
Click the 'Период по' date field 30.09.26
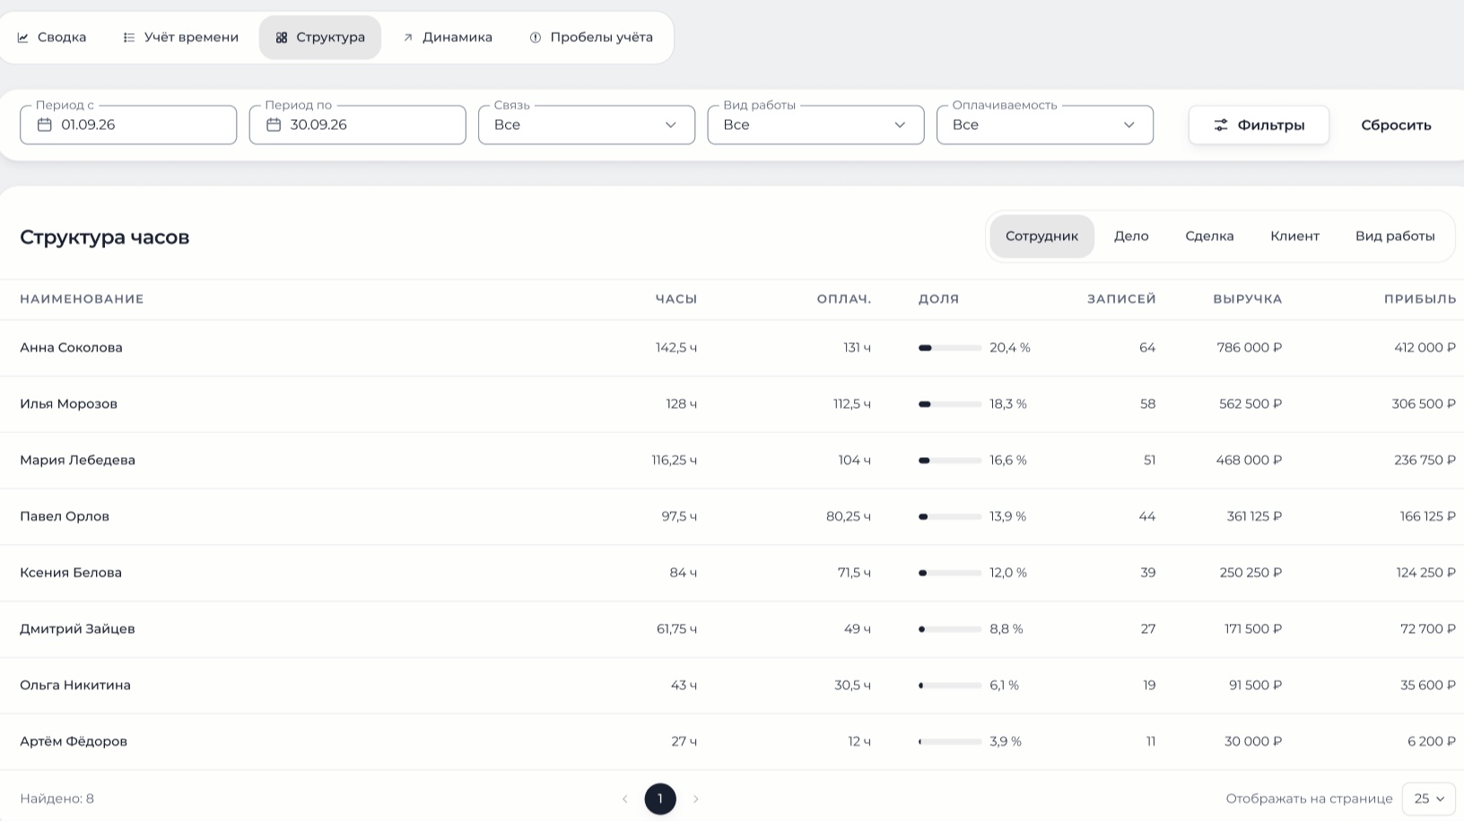357,125
